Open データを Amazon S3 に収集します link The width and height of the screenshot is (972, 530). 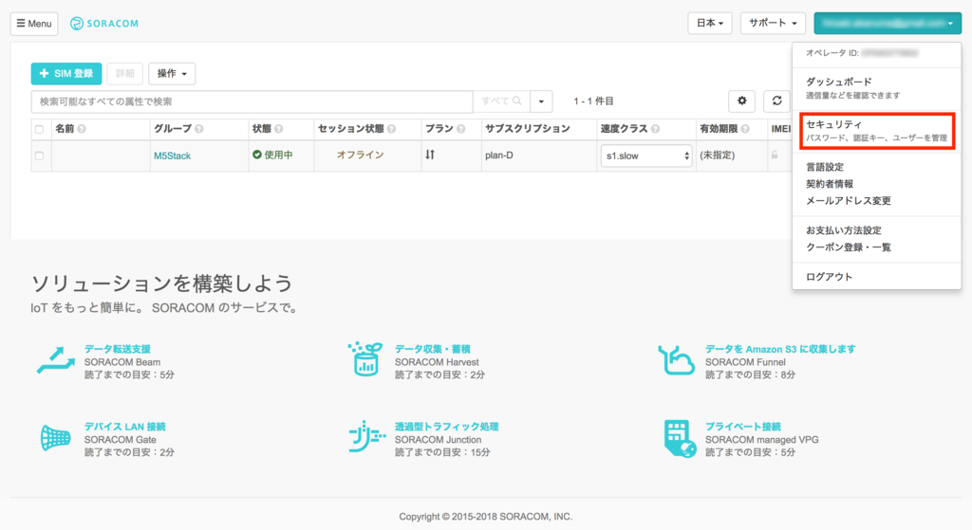[780, 349]
